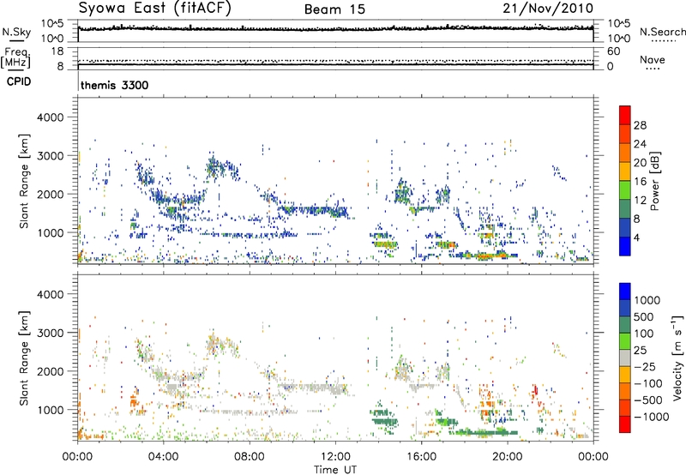686x475 pixels.
Task: Pick the red bottom segment of the velocity color bar
Action: (x=625, y=424)
